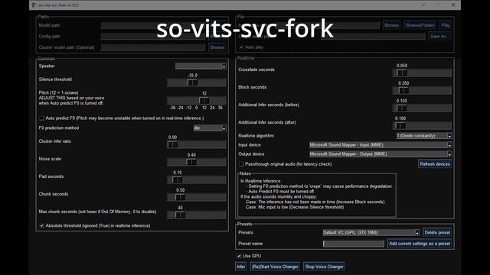Click Browse for Cluster model path
Viewport: 490px width, 275px height.
217,47
